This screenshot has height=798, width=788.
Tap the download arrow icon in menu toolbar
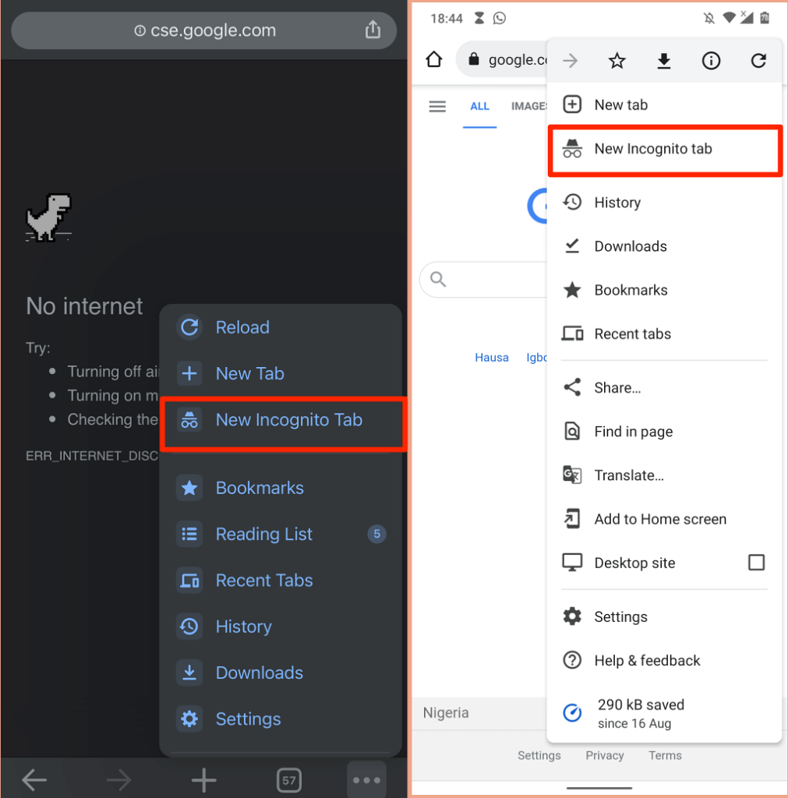pos(663,61)
